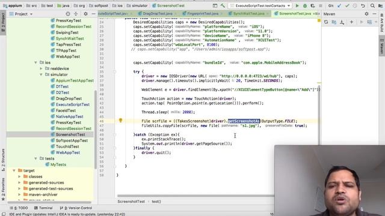The image size is (385, 216).
Task: Open RecordSessionTest under simulator
Action: click(x=73, y=128)
